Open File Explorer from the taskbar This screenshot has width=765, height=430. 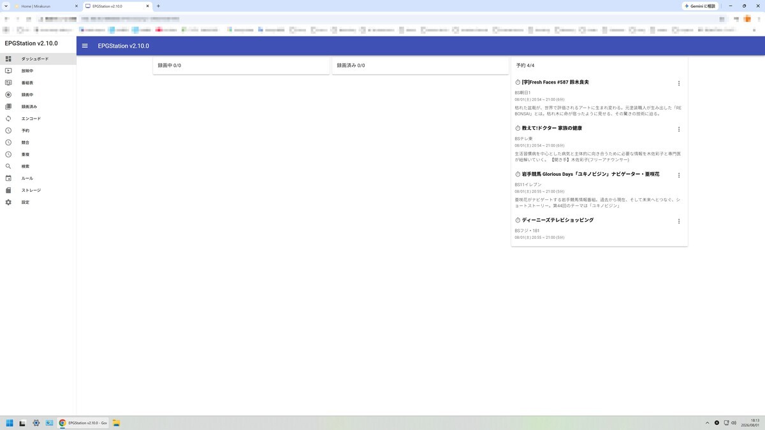pyautogui.click(x=117, y=423)
